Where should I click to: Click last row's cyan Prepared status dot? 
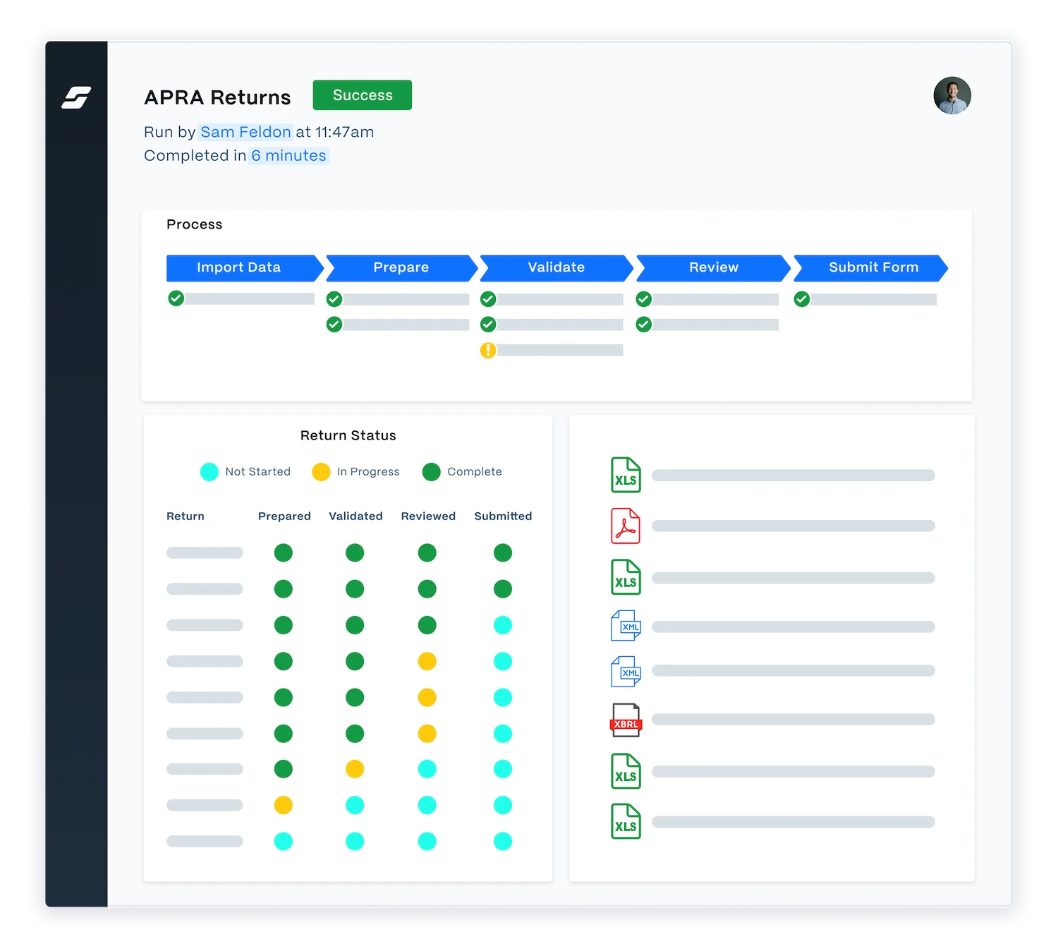point(284,841)
